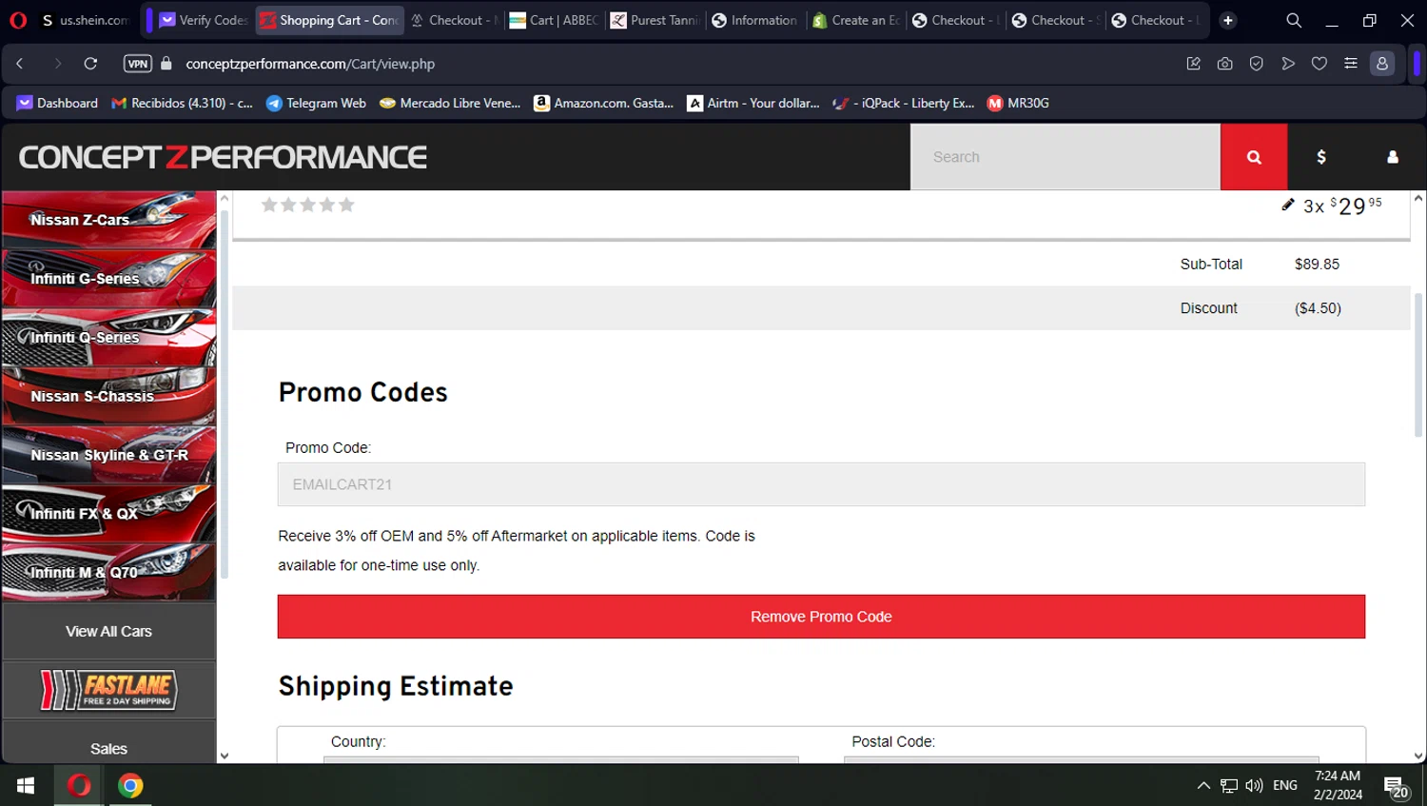Open the Amazon.com bookmark
The width and height of the screenshot is (1427, 806).
tap(604, 103)
